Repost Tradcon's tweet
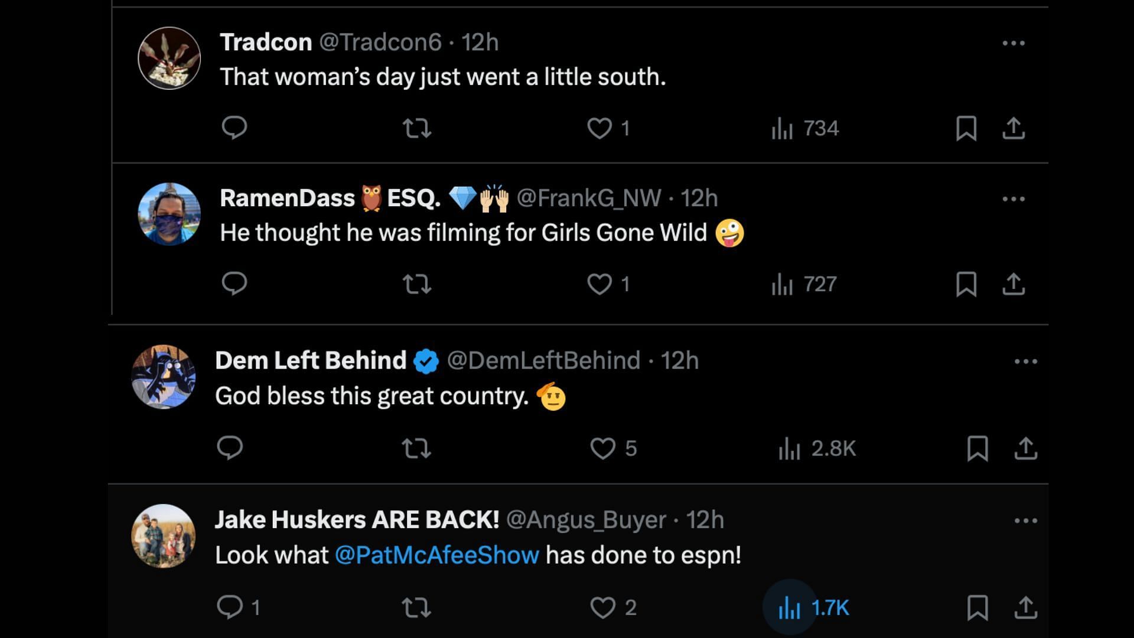 416,128
